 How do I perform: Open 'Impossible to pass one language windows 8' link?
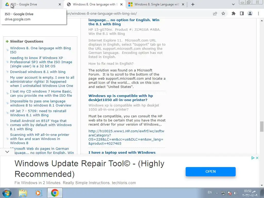click(x=41, y=103)
